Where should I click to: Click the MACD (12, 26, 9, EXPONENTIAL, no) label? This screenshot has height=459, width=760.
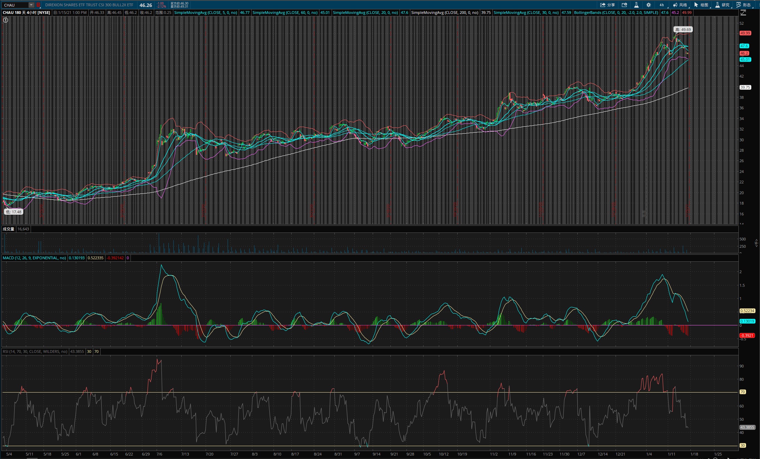(34, 258)
